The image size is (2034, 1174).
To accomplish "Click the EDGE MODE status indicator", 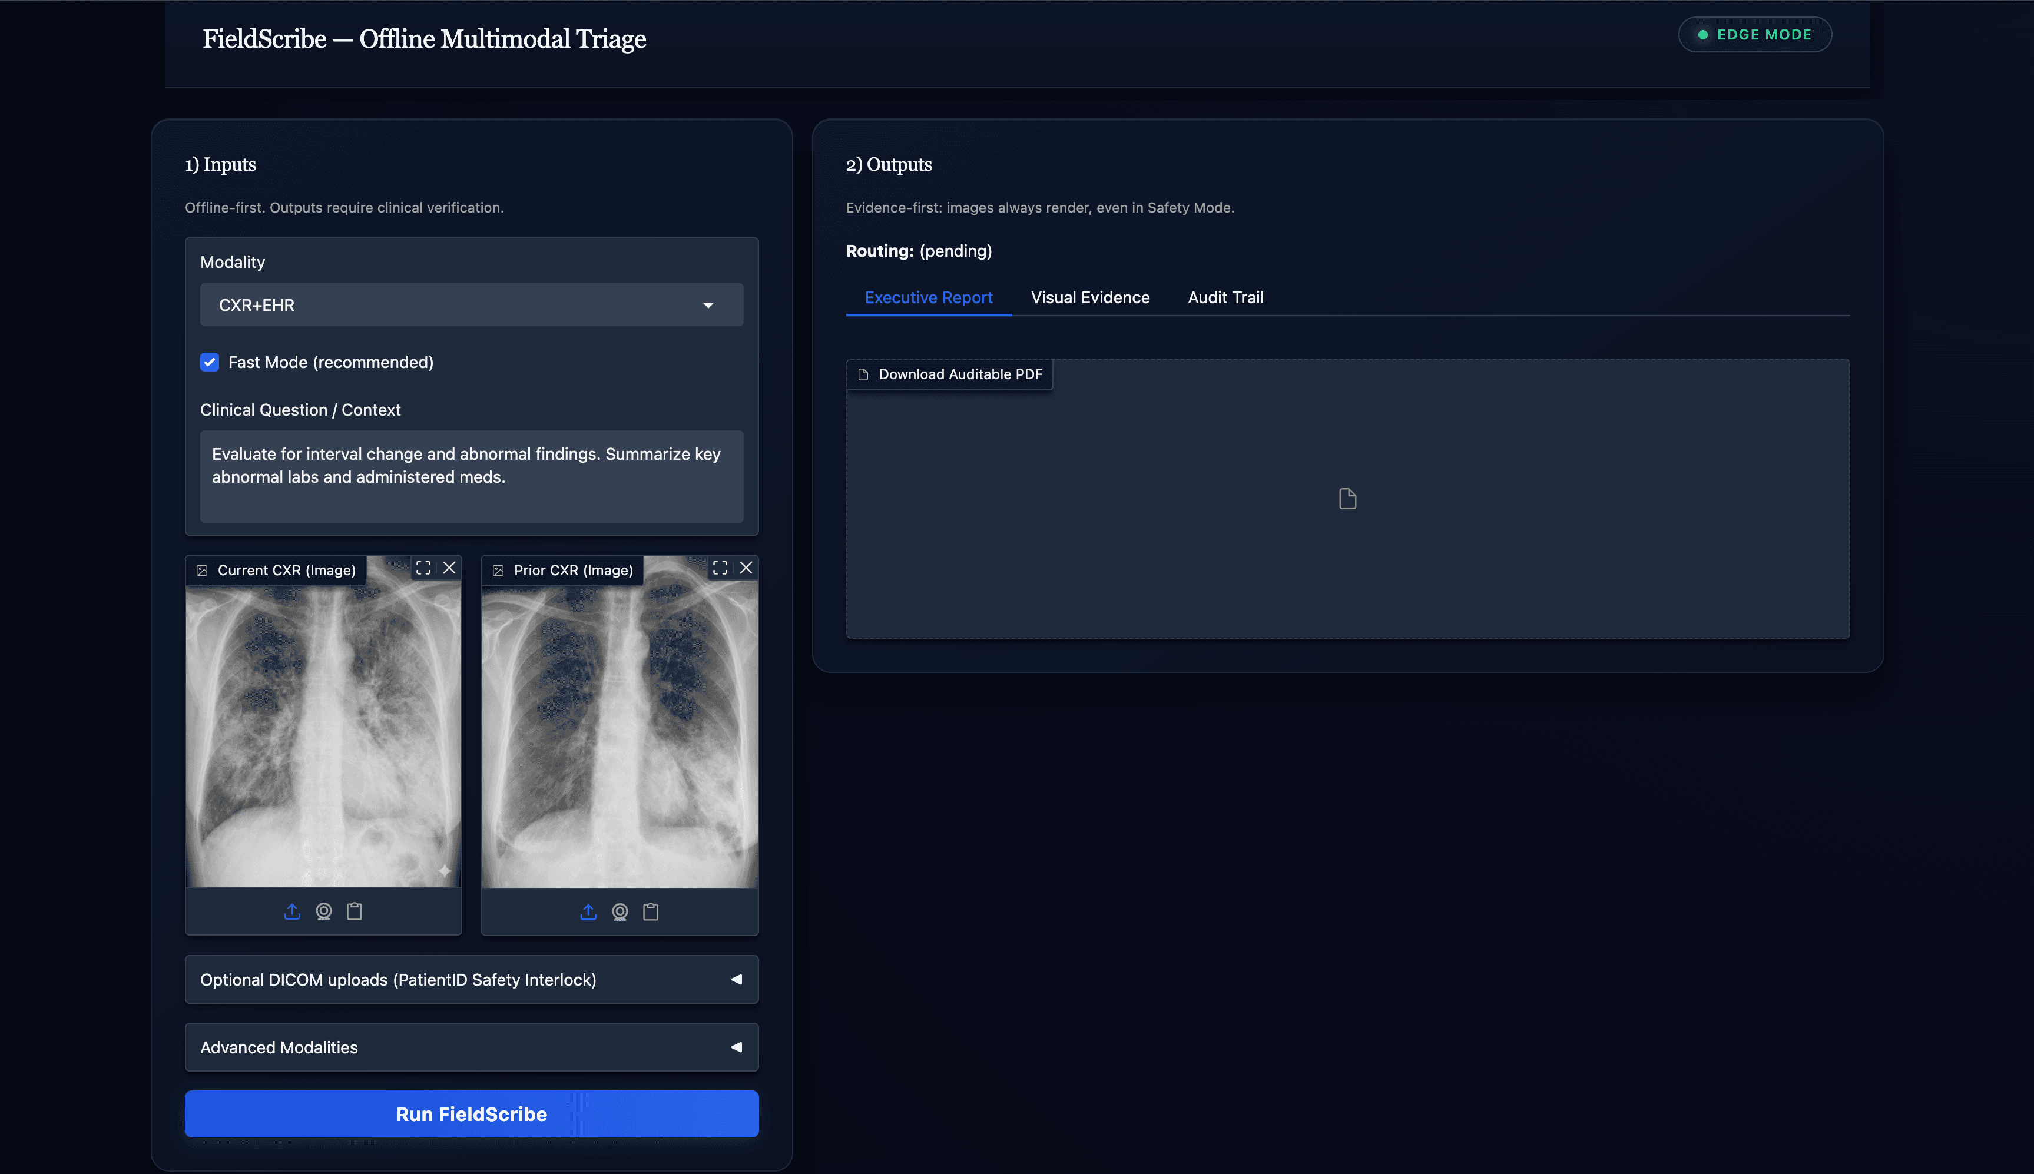I will click(x=1753, y=34).
